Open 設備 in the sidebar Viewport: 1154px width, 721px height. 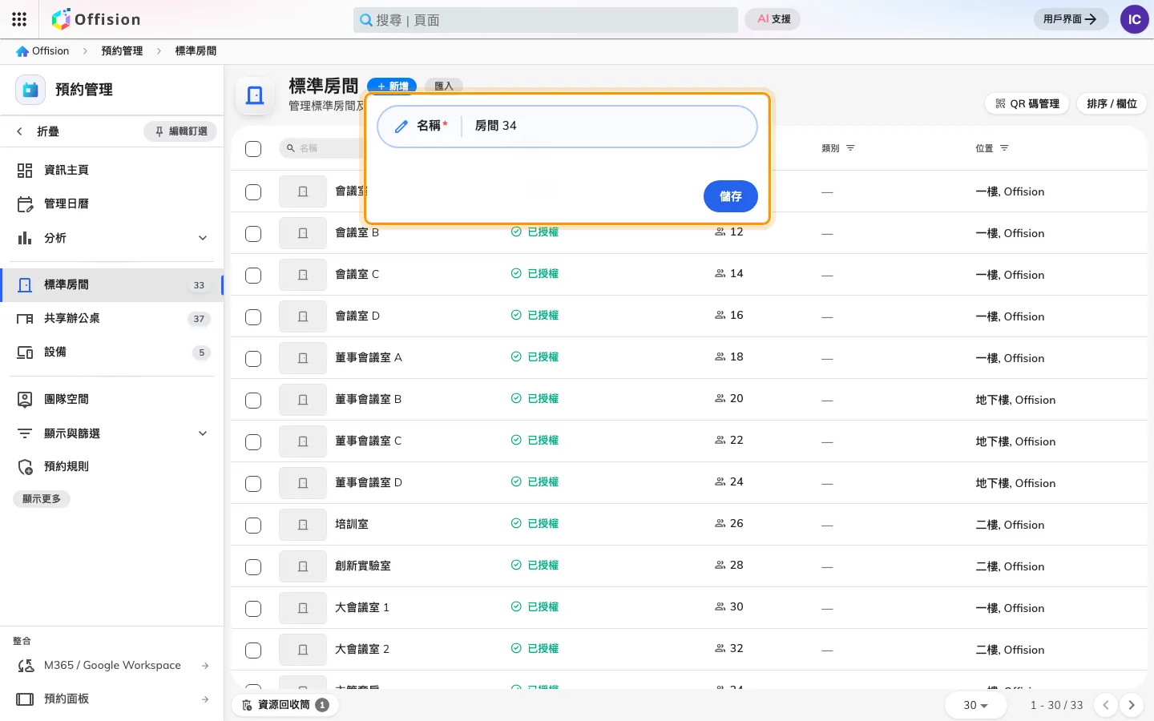[111, 352]
